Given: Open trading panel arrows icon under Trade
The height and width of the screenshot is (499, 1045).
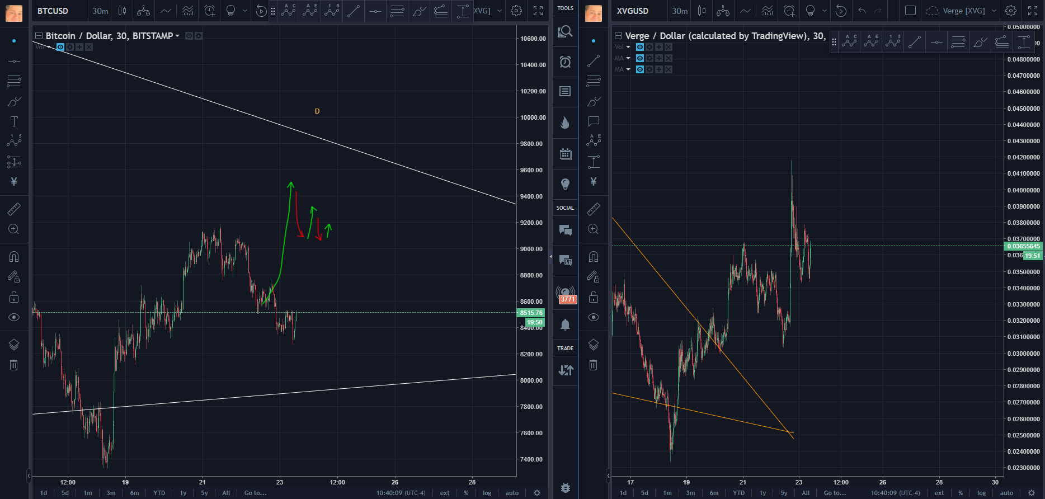Looking at the screenshot, I should tap(565, 370).
